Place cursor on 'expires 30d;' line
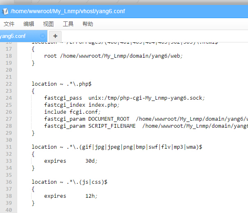 click(71, 161)
